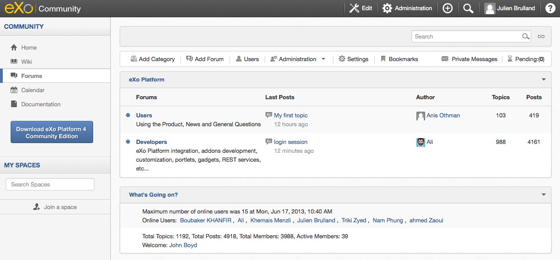This screenshot has height=260, width=560.
Task: Click the Documentation page icon in sidebar
Action: [14, 104]
